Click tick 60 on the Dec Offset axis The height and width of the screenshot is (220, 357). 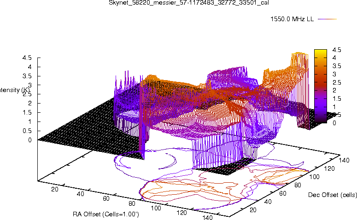click(x=282, y=193)
